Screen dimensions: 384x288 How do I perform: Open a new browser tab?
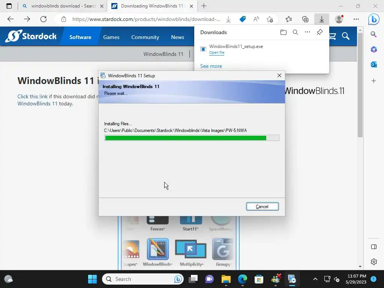(204, 6)
